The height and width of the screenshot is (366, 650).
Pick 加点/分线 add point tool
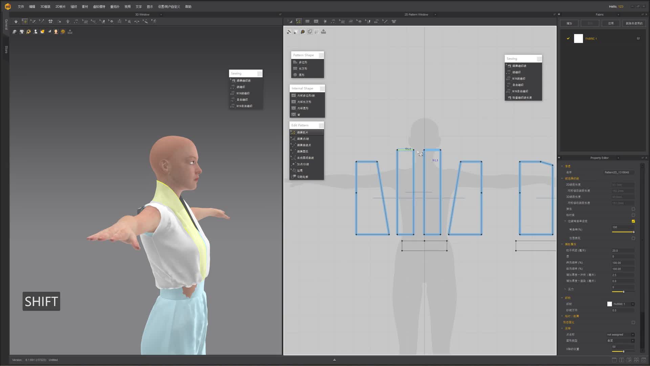click(x=303, y=164)
